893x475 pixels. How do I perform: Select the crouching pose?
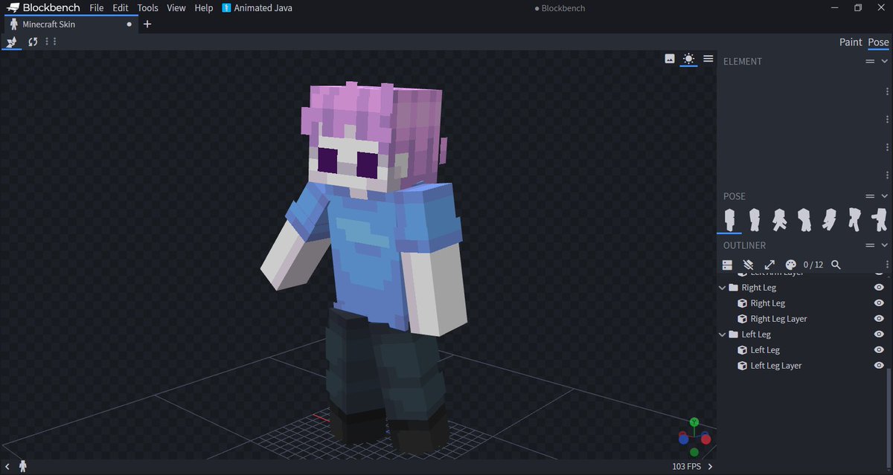pyautogui.click(x=804, y=219)
